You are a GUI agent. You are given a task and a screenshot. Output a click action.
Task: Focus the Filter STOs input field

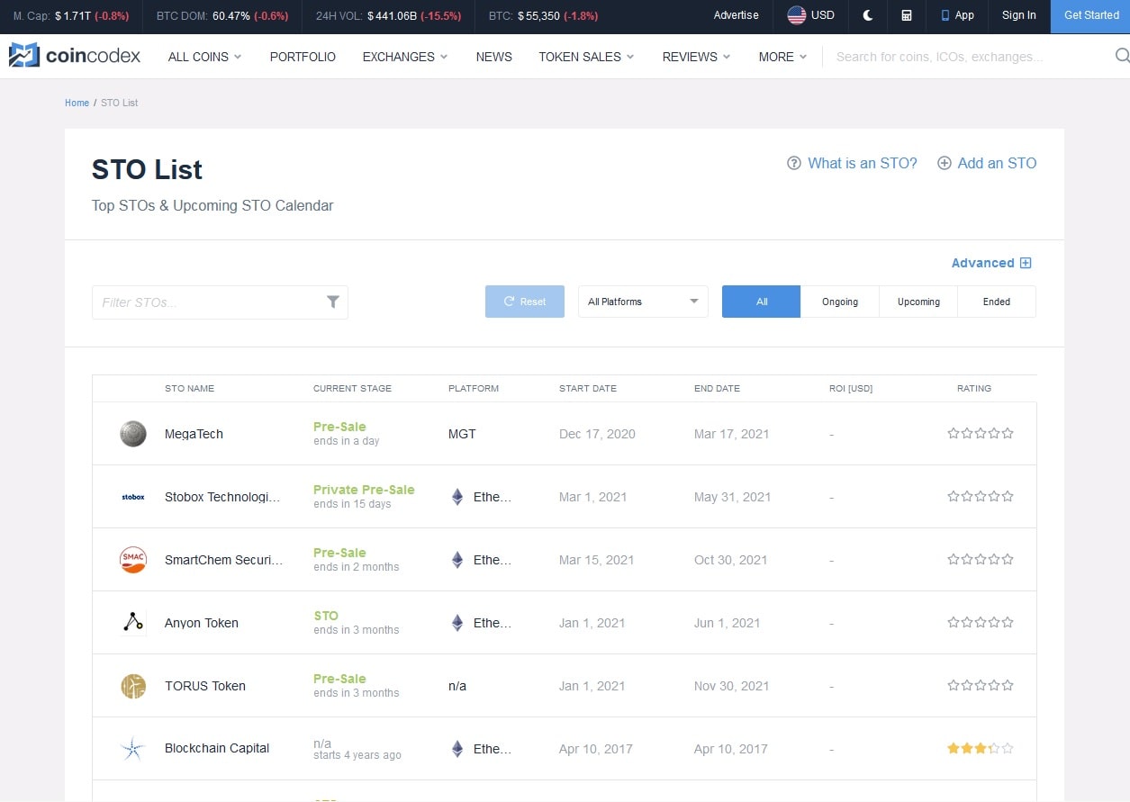(x=220, y=302)
